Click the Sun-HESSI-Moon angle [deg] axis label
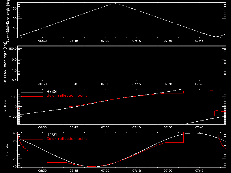Screen dimensions: 231x173 coord(5,63)
